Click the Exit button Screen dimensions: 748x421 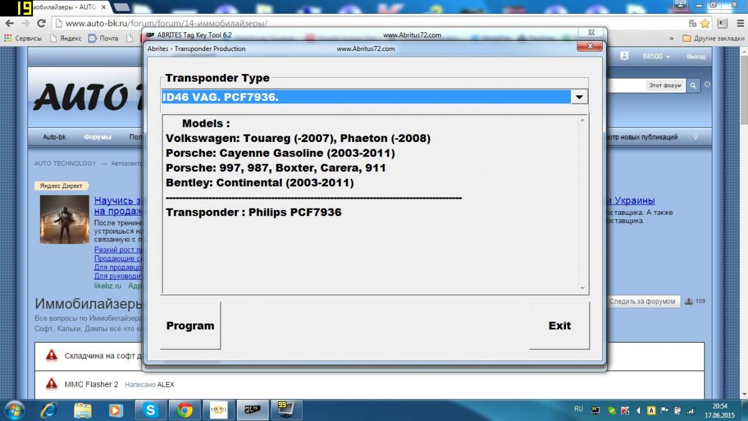pos(559,326)
